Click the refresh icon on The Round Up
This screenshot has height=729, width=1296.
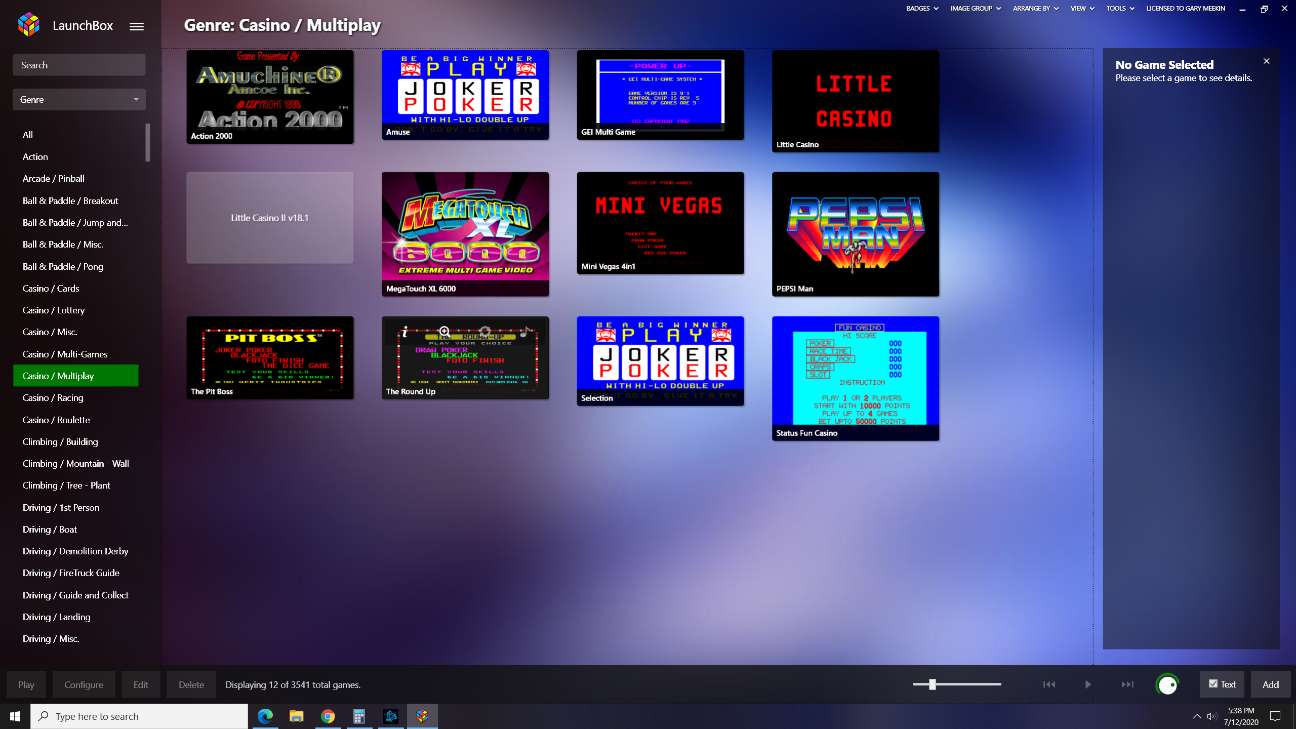tap(485, 332)
